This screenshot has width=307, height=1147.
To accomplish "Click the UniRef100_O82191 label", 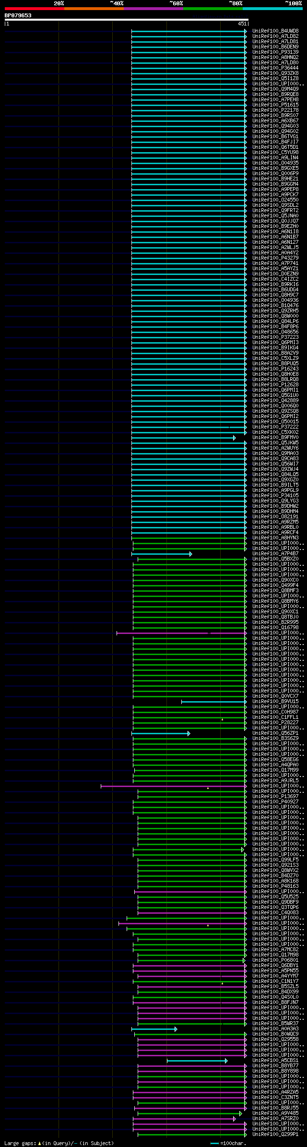I will [x=275, y=517].
